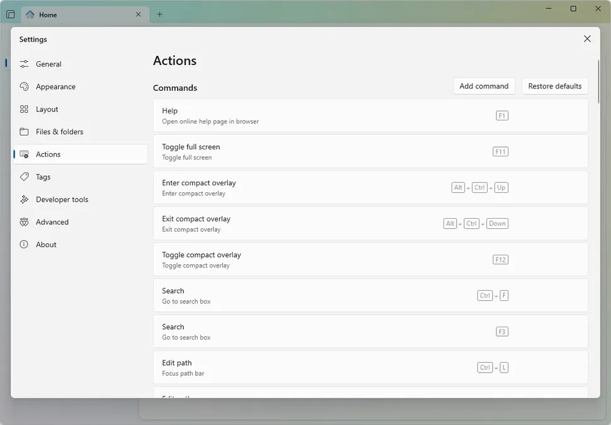Restore default commands

tap(554, 86)
